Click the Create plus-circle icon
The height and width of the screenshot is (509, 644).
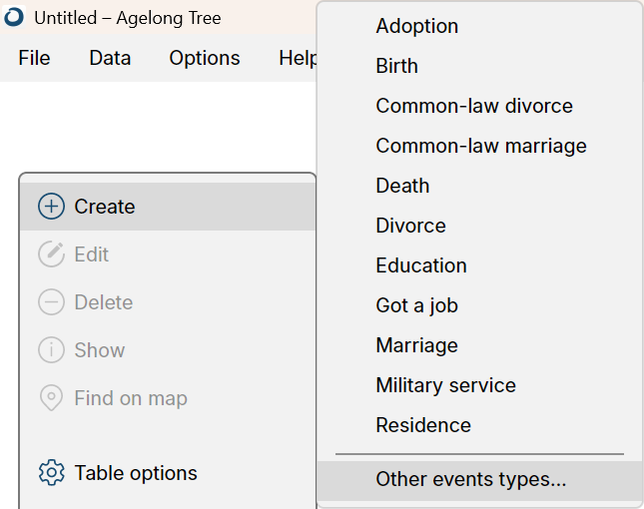pyautogui.click(x=51, y=206)
